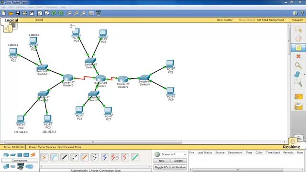Select the WAN Emulation cloud category
The height and width of the screenshot is (172, 306).
pyautogui.click(x=13, y=167)
